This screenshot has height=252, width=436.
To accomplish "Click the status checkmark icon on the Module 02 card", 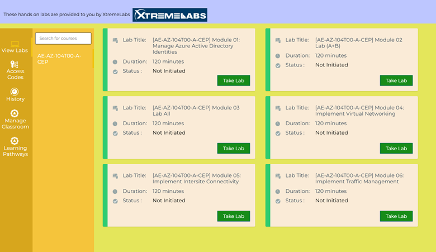I will 278,65.
